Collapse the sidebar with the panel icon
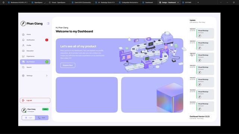239x134 pixels. coord(48,23)
